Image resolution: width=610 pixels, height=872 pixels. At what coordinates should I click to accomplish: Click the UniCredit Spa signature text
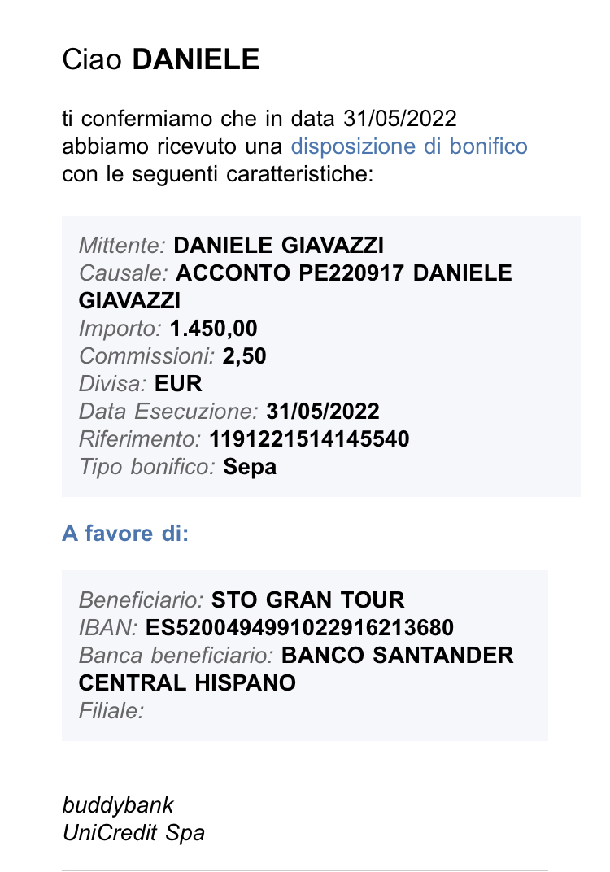point(133,832)
